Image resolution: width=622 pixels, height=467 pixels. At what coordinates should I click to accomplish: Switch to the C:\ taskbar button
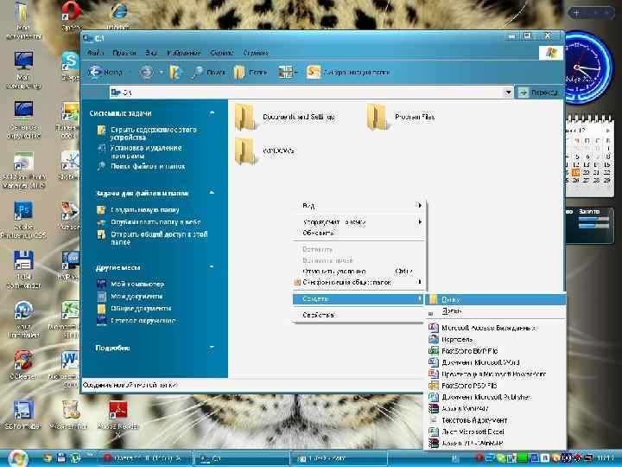tap(241, 458)
